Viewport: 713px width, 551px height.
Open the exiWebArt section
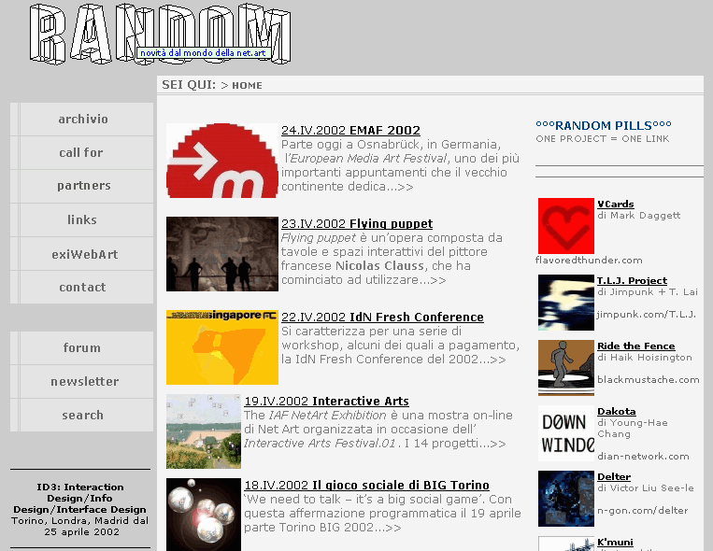tap(82, 254)
